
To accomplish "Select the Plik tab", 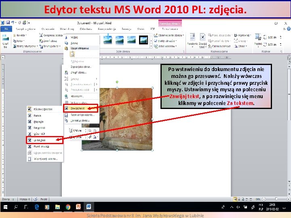I will pos(6,29).
